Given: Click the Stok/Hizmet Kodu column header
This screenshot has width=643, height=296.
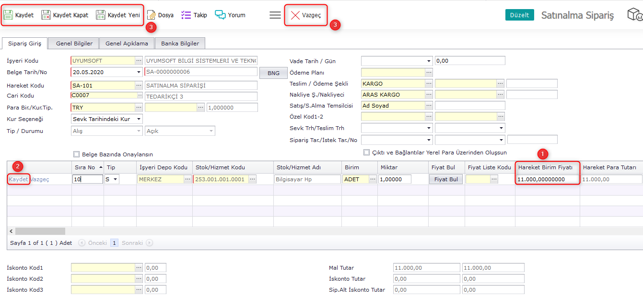Looking at the screenshot, I should (x=233, y=167).
